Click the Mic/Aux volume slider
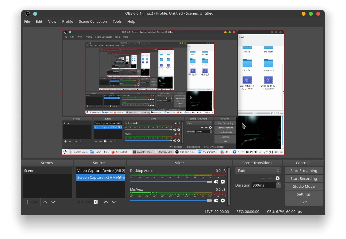The width and height of the screenshot is (346, 239). [171, 201]
